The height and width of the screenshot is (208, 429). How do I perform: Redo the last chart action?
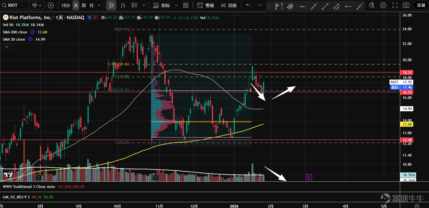click(259, 5)
